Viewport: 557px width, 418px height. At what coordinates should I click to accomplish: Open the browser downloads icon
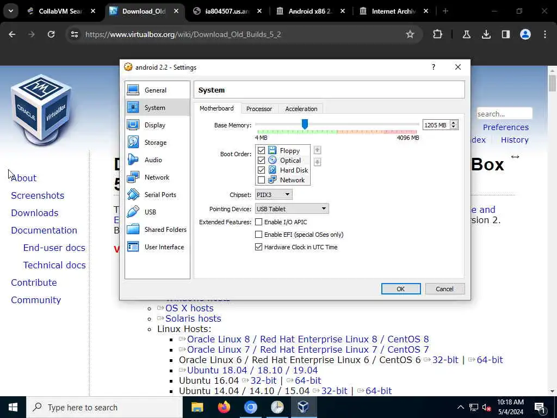pyautogui.click(x=486, y=34)
